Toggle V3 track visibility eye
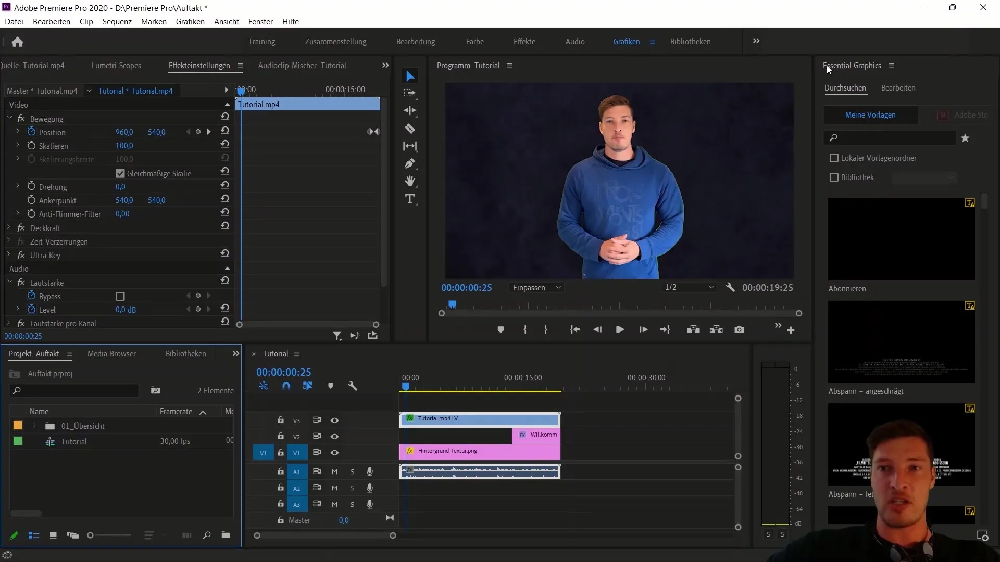The height and width of the screenshot is (562, 1000). [x=335, y=420]
